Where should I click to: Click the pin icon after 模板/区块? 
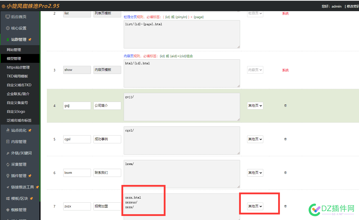[31, 199]
